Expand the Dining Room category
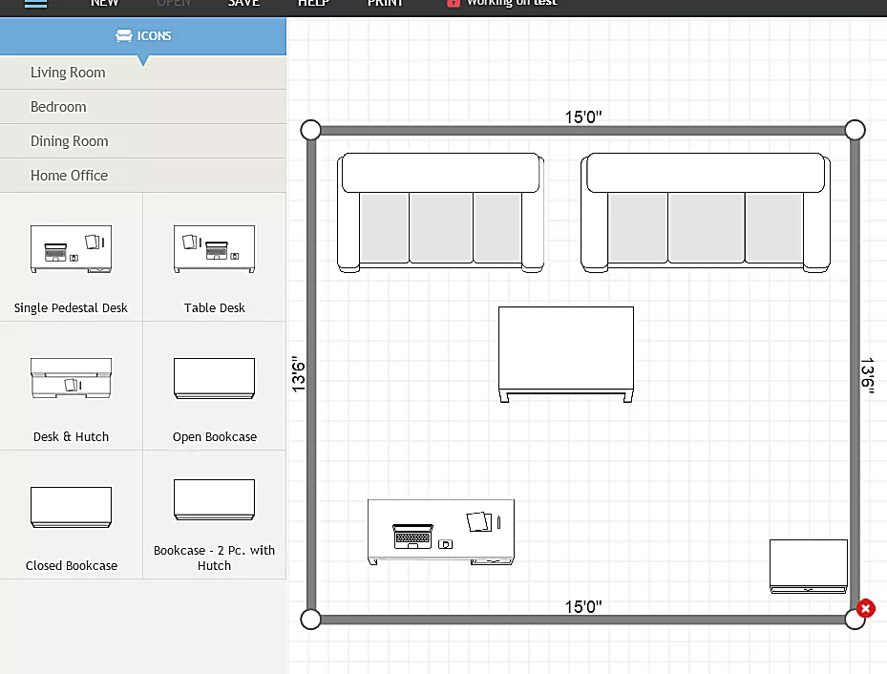The image size is (887, 674). tap(143, 141)
